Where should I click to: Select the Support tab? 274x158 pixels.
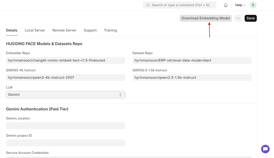(x=90, y=30)
